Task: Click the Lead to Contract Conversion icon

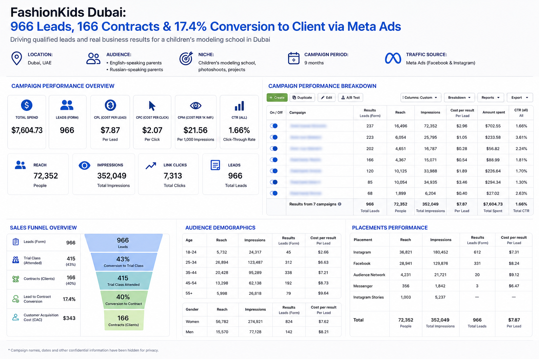Action: pos(15,299)
